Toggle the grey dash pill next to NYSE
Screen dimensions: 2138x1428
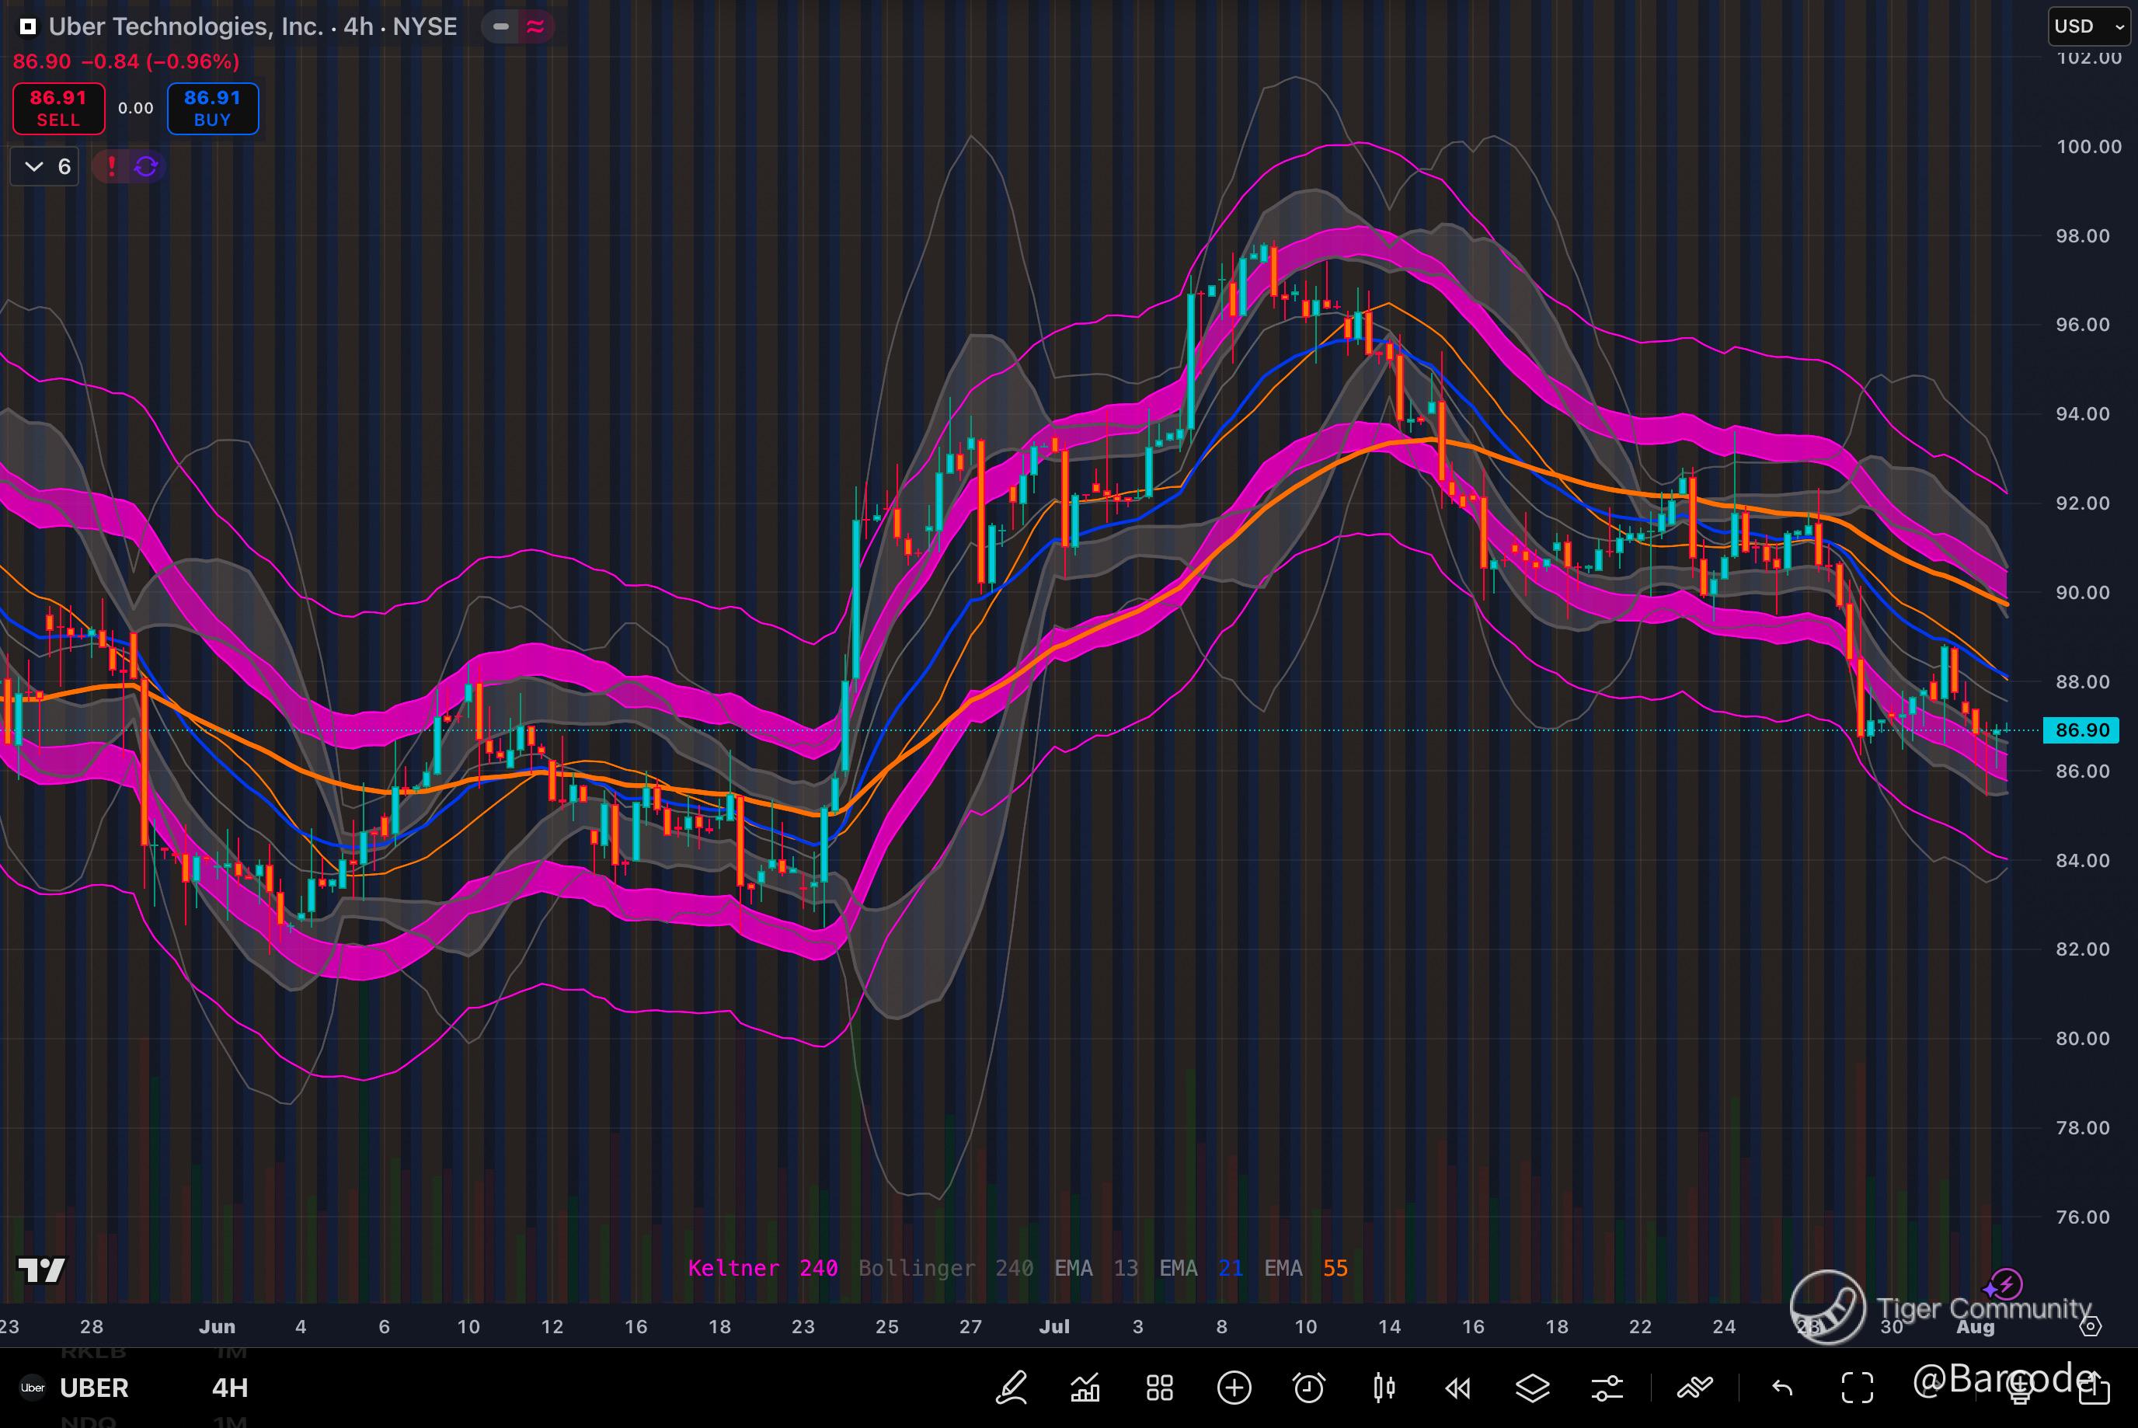pyautogui.click(x=500, y=26)
